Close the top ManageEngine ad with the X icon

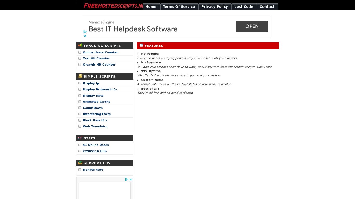coord(85,36)
